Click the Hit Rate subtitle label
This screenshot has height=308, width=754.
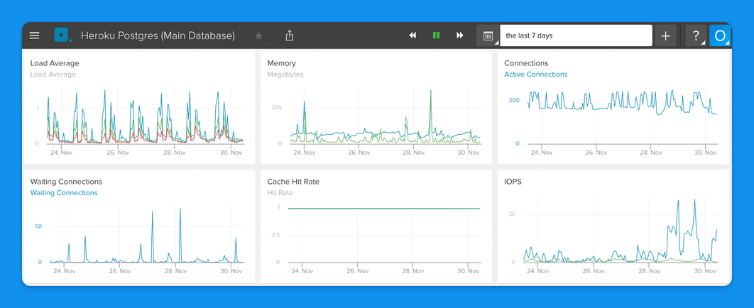[x=280, y=193]
